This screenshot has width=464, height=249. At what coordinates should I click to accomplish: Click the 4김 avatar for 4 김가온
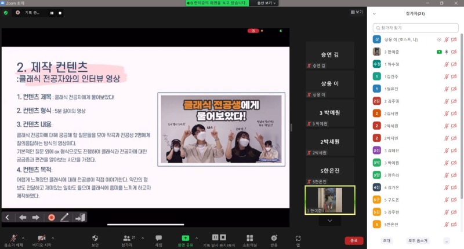pyautogui.click(x=376, y=187)
